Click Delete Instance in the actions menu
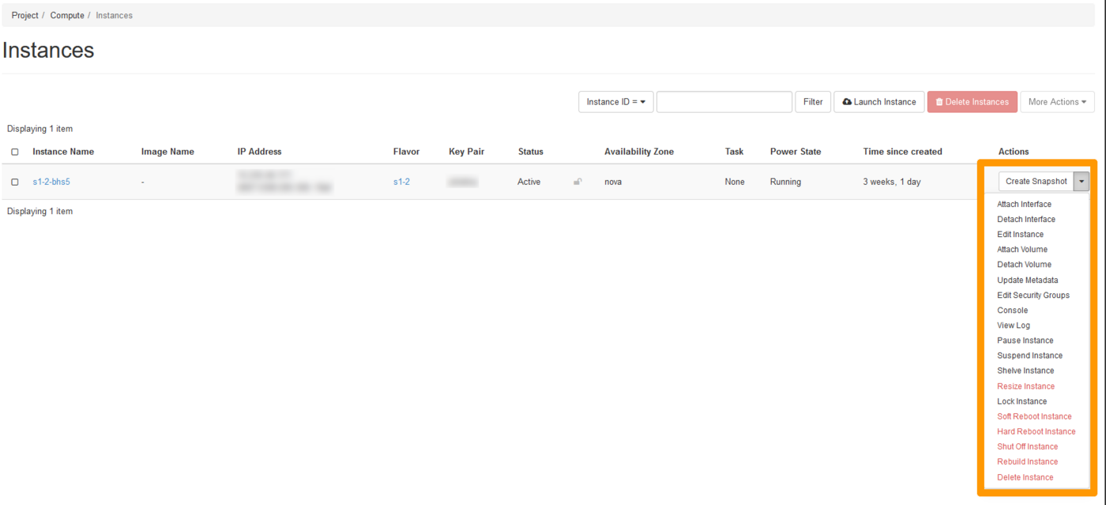1106x505 pixels. click(1025, 477)
